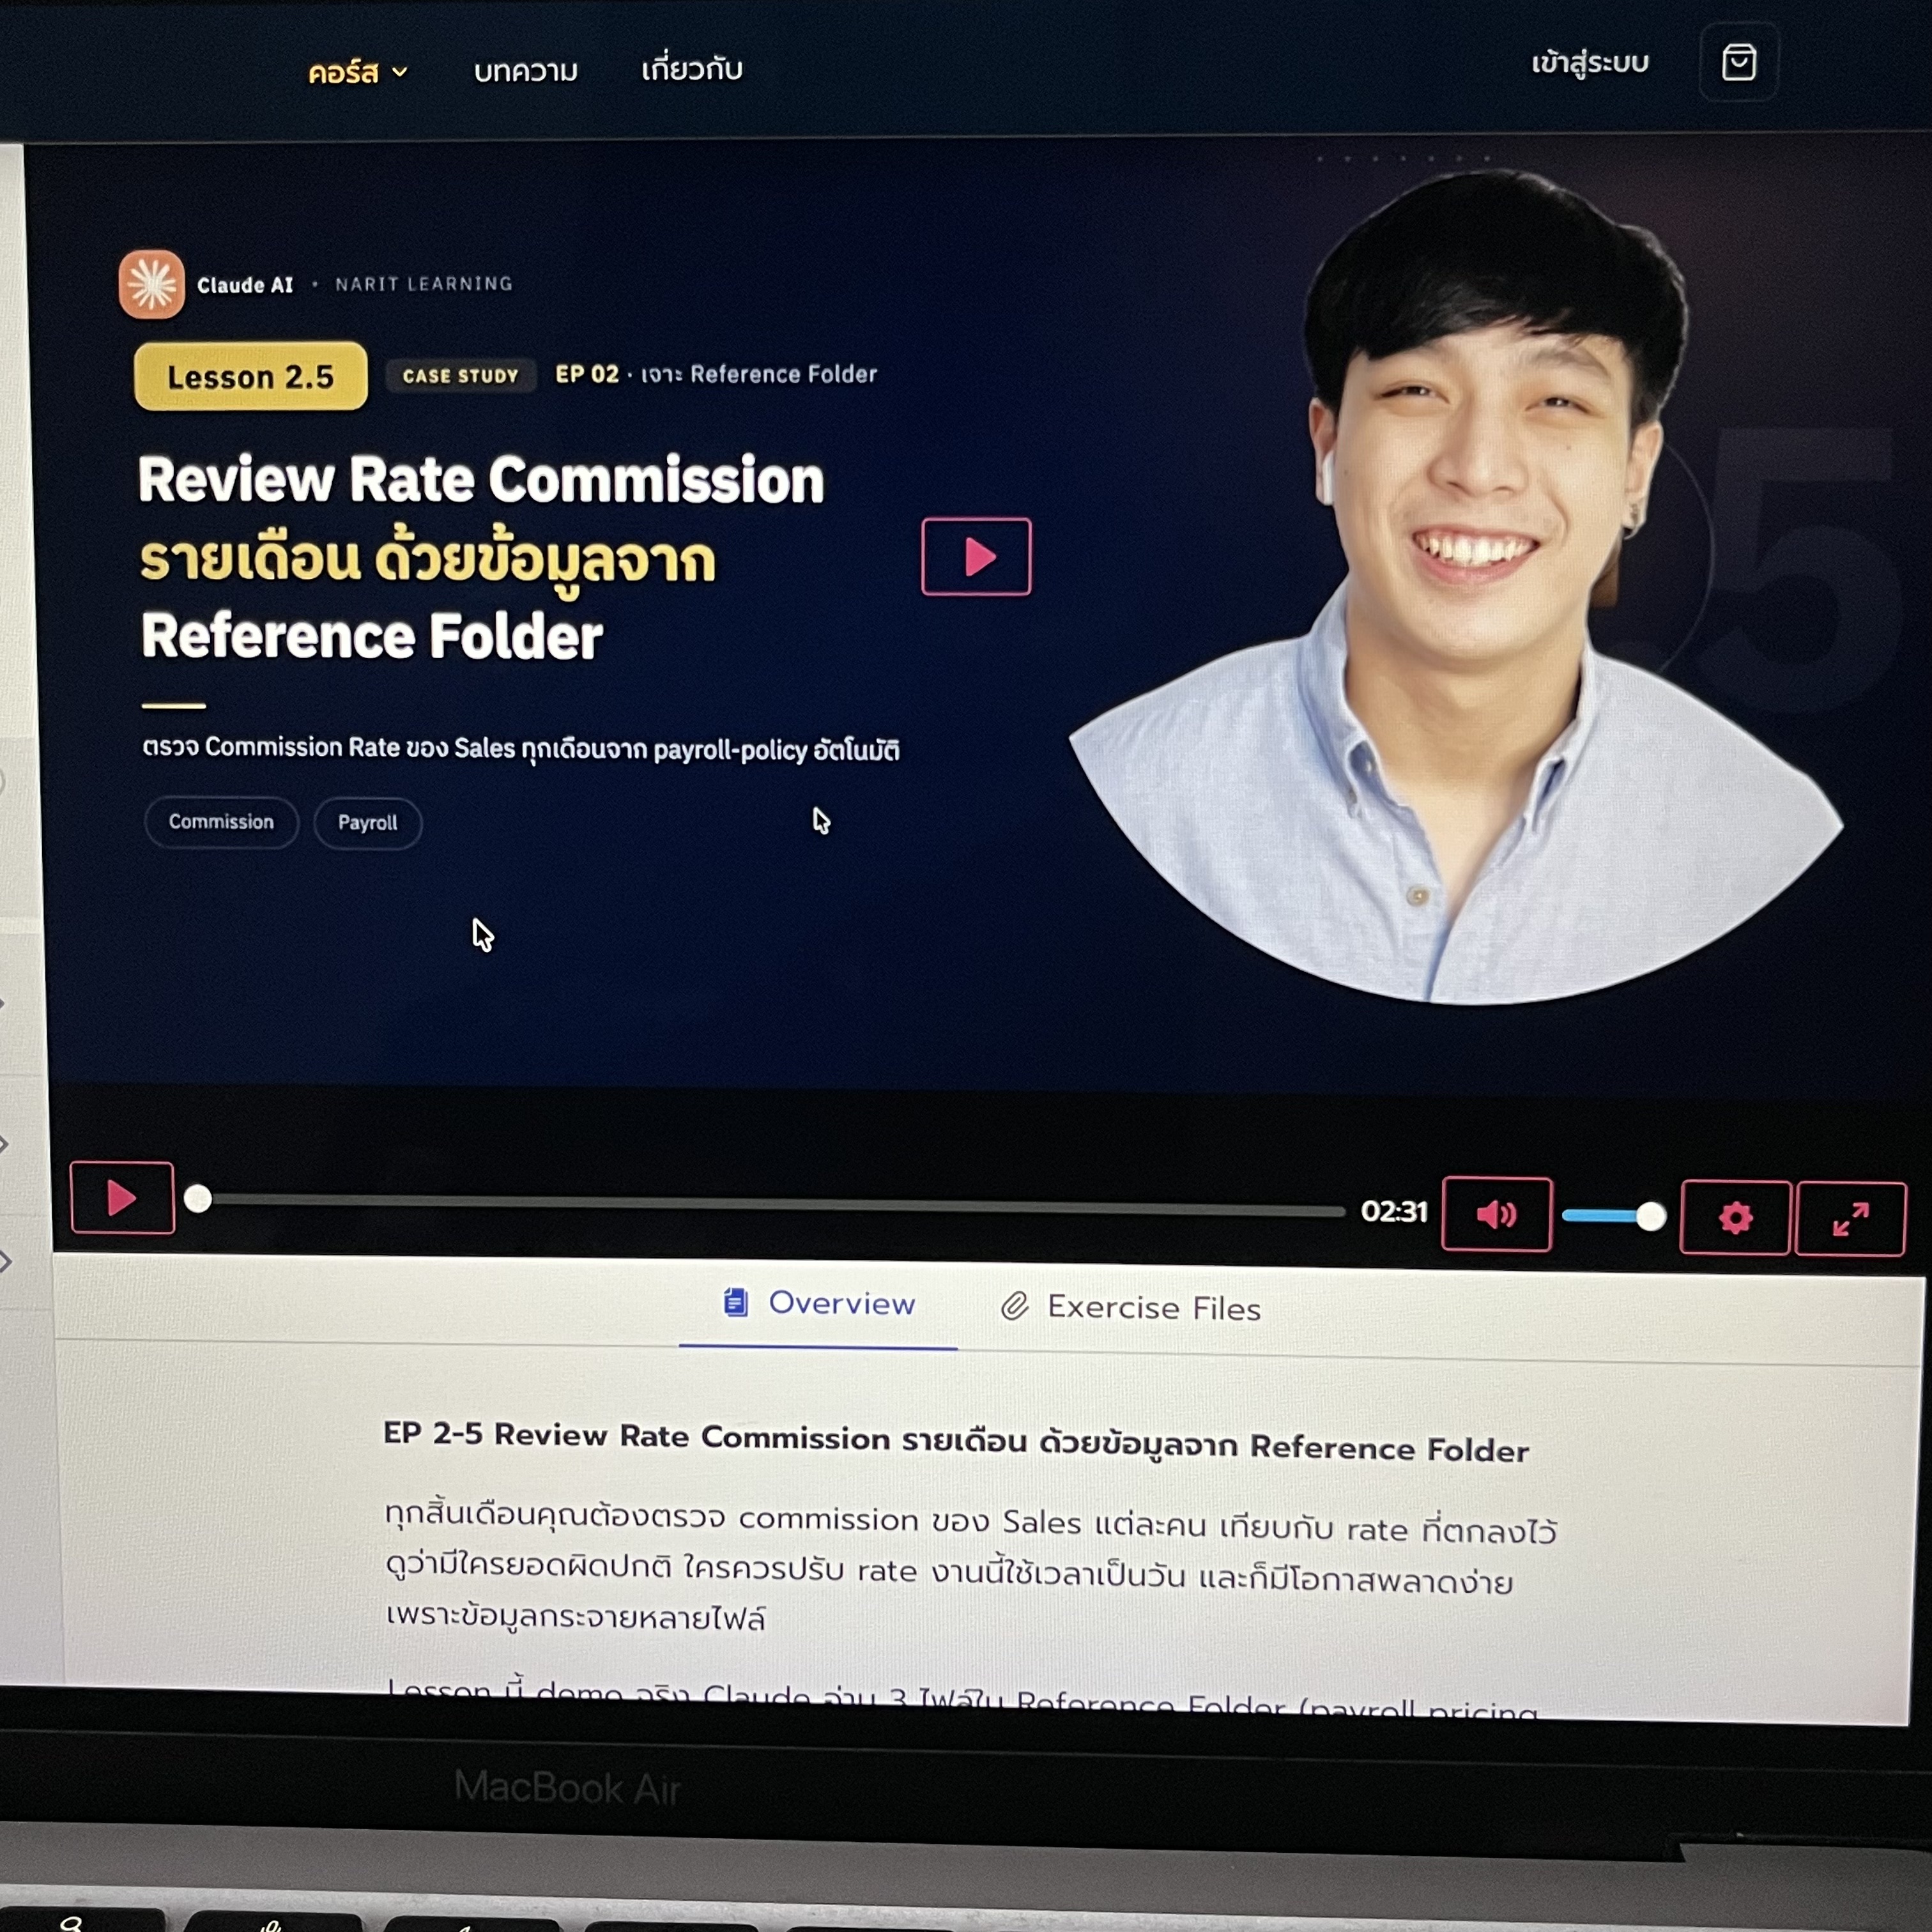Click the Overview tab document icon

point(736,1302)
